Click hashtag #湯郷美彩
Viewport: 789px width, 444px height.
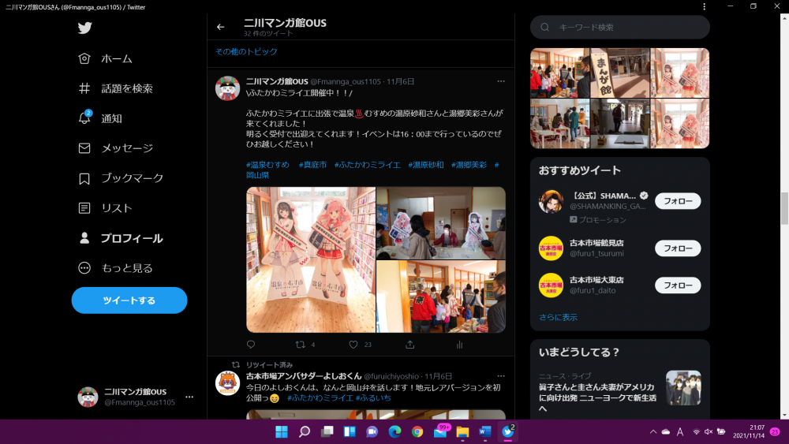[469, 164]
